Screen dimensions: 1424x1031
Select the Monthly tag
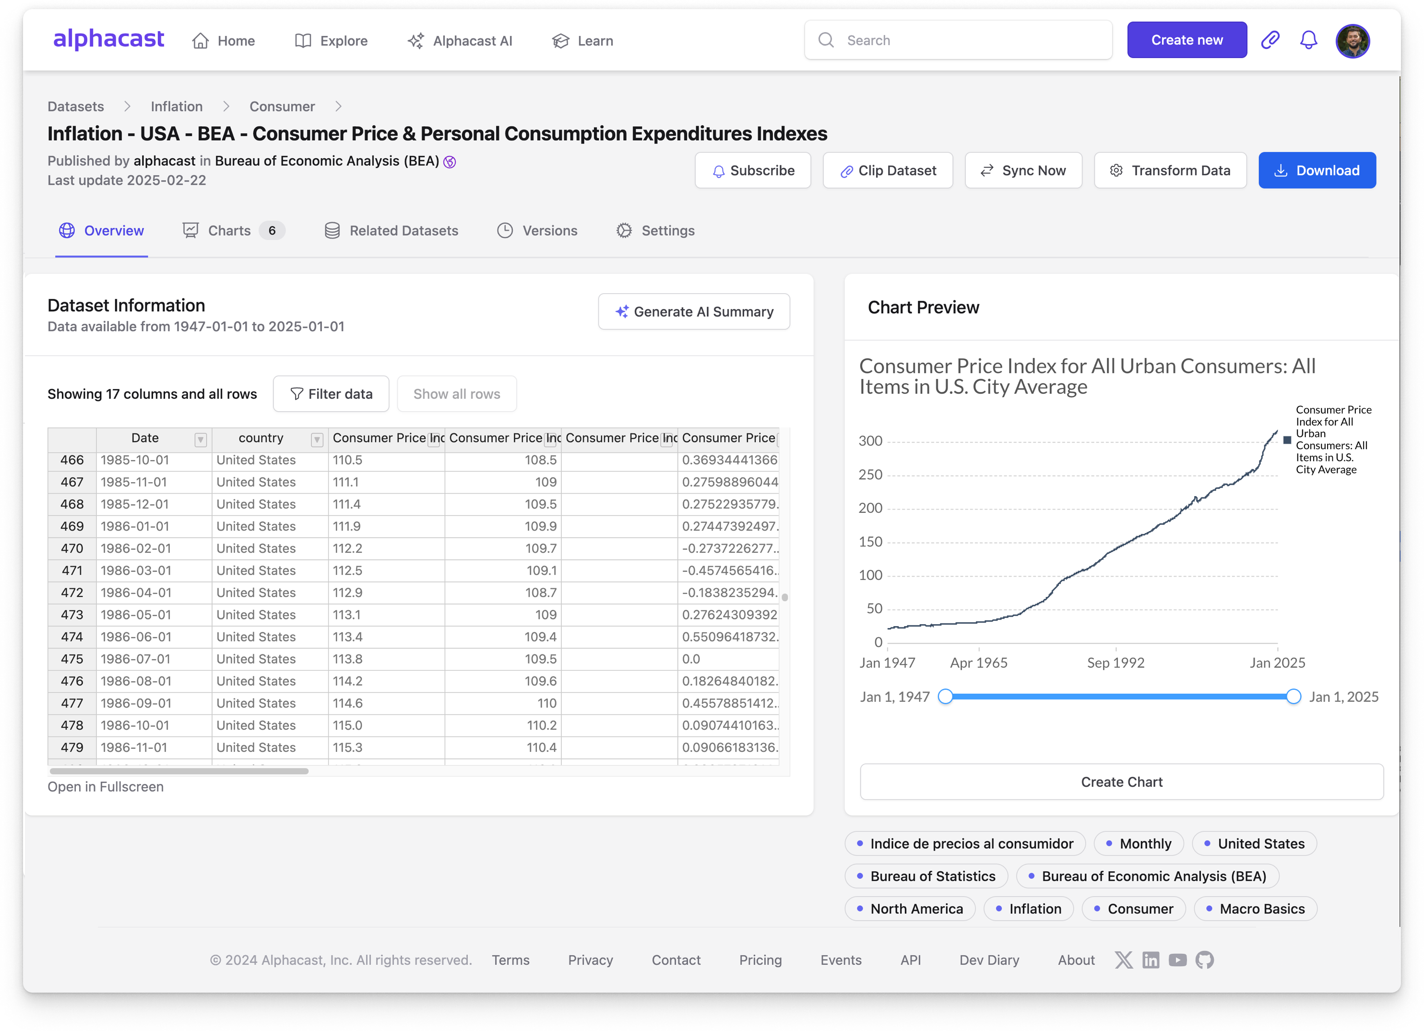pos(1139,843)
